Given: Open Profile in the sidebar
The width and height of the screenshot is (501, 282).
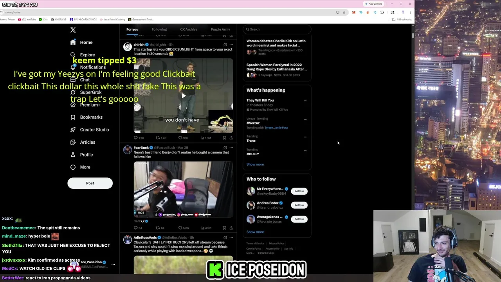Looking at the screenshot, I should click(x=81, y=155).
